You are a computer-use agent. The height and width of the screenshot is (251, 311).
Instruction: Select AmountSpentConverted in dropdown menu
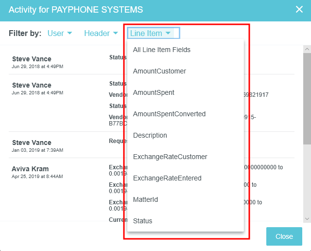169,114
